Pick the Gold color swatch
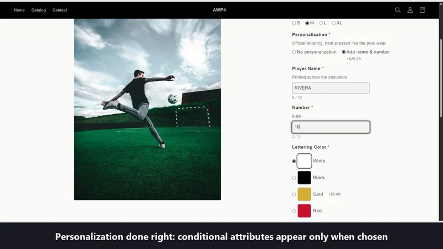443x249 pixels. click(x=304, y=194)
